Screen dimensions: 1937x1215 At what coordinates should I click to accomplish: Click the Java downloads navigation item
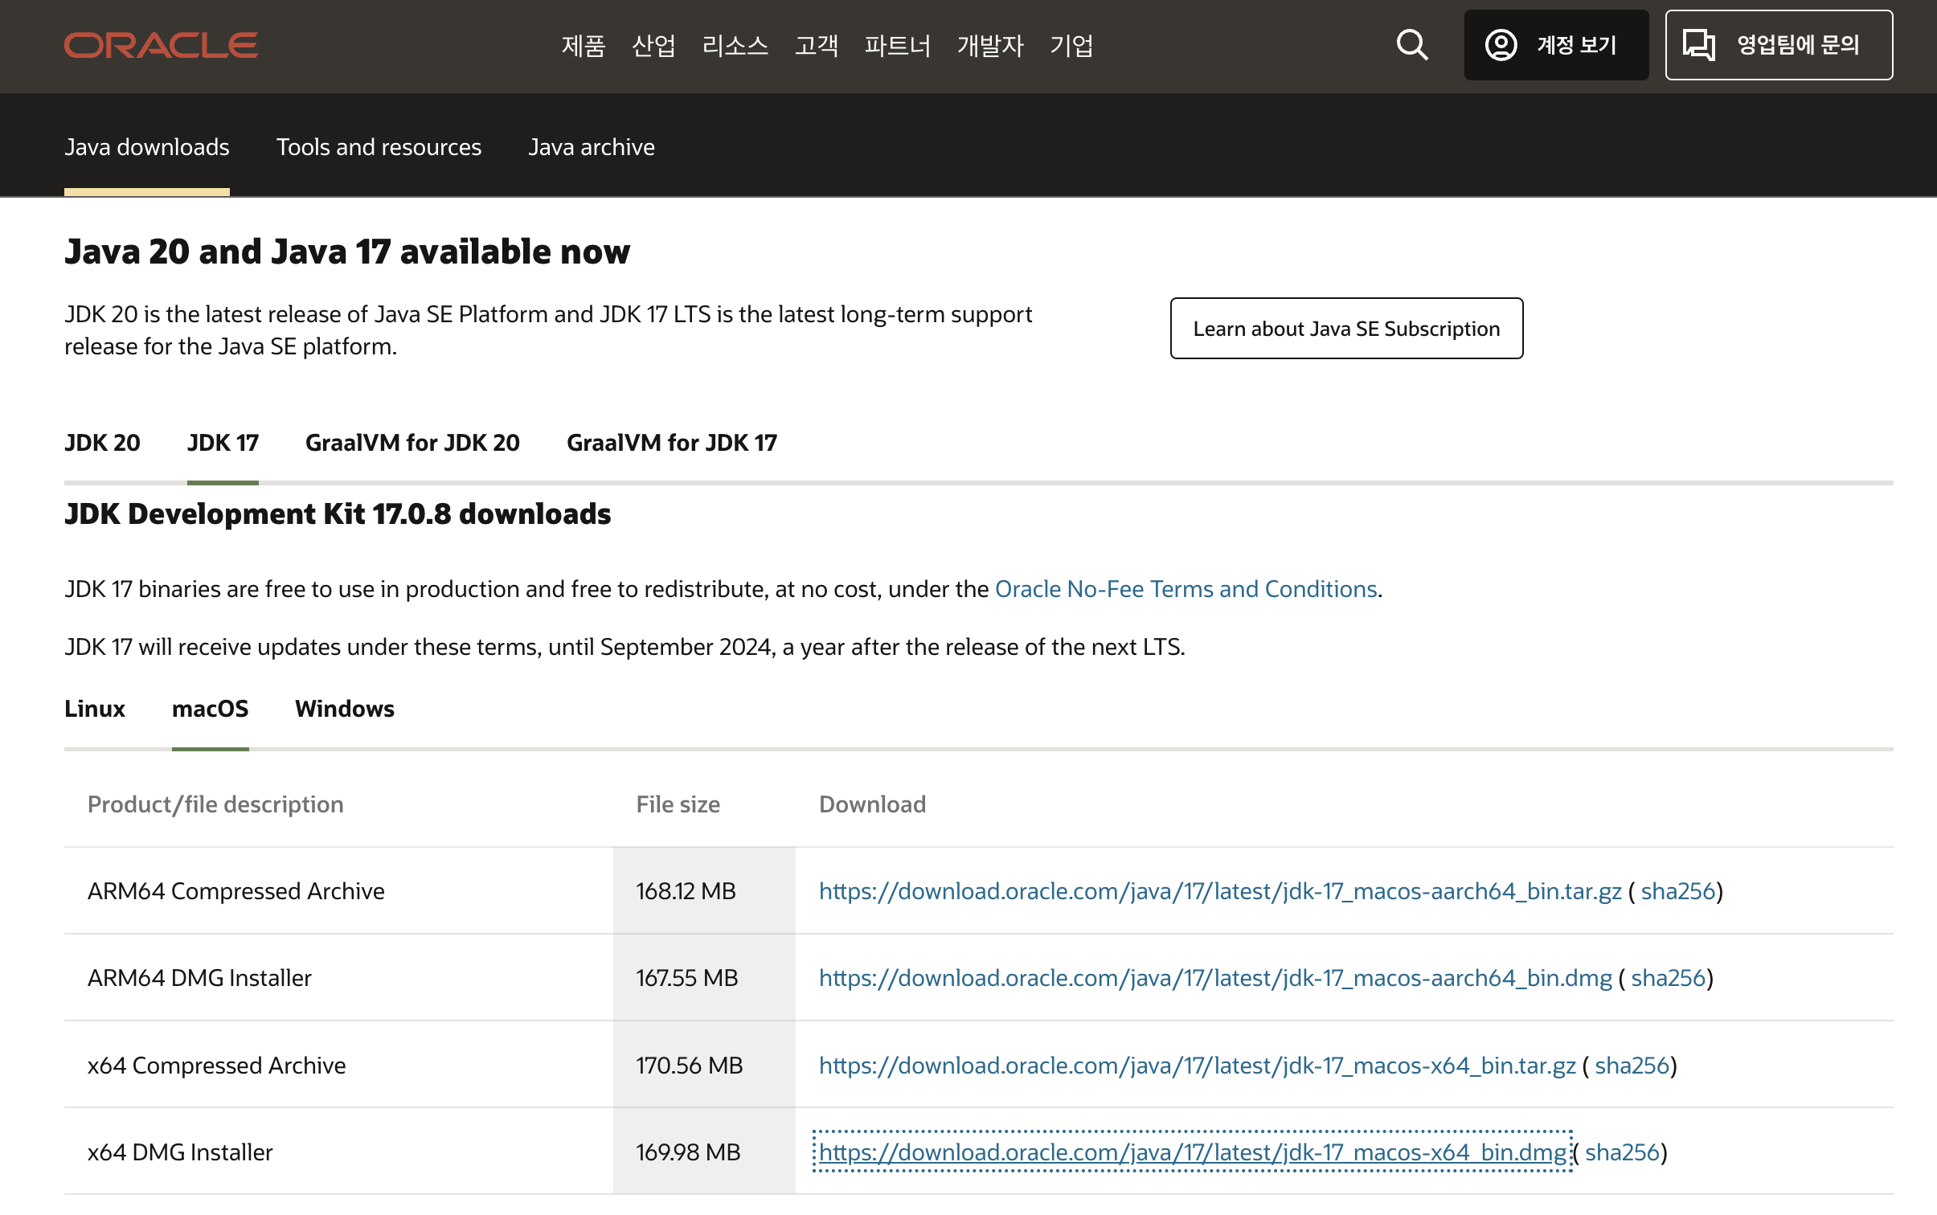click(147, 146)
